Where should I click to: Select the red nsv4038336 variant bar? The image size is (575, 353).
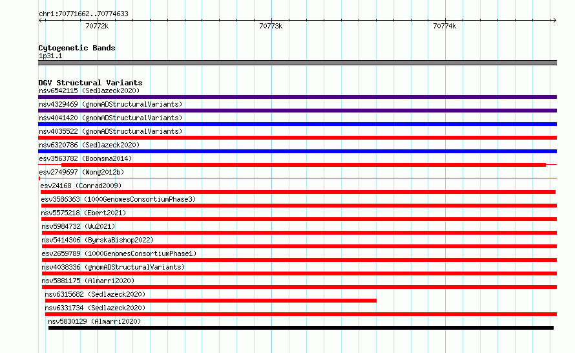pos(299,273)
